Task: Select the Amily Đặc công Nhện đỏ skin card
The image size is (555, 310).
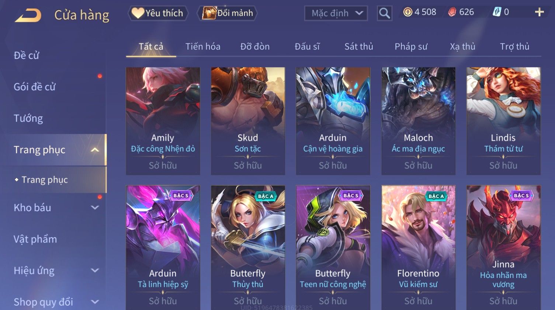Action: pyautogui.click(x=163, y=121)
